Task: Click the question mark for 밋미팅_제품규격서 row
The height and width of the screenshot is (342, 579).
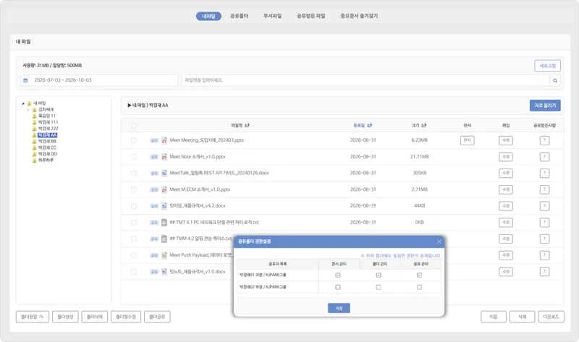Action: pos(544,206)
